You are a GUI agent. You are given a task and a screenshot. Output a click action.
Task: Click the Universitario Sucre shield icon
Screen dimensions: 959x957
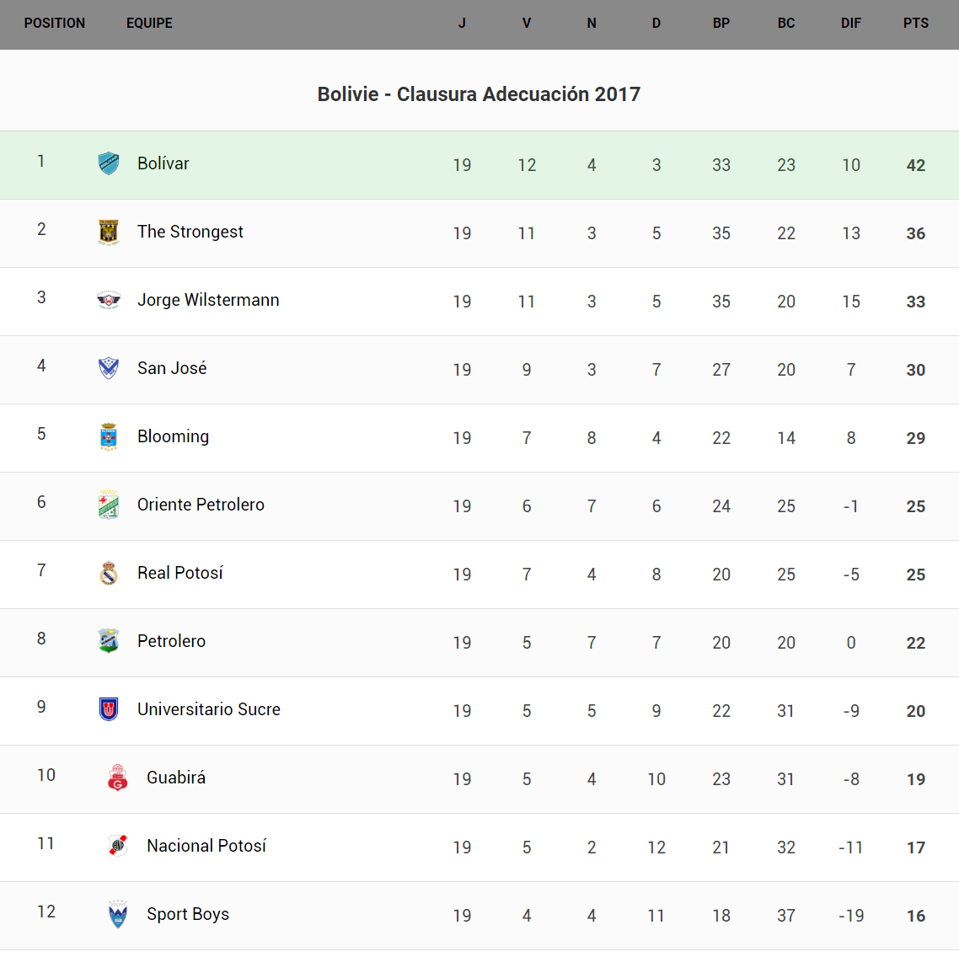[x=109, y=709]
